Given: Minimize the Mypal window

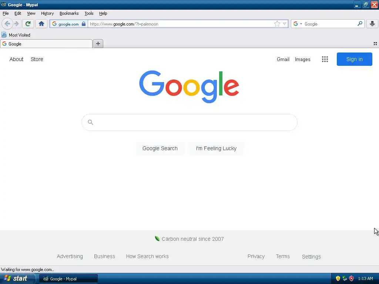Looking at the screenshot, I should point(357,4).
